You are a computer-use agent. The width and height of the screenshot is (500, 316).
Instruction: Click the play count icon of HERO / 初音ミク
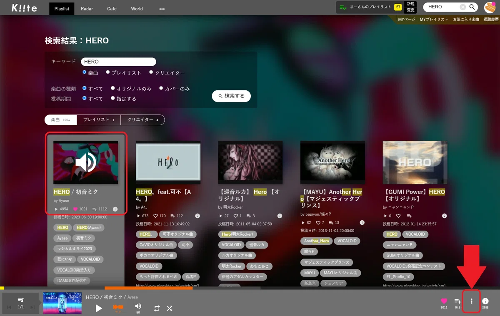pyautogui.click(x=57, y=209)
